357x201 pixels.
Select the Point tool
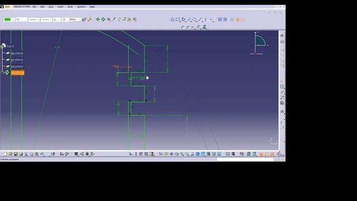coord(211,20)
